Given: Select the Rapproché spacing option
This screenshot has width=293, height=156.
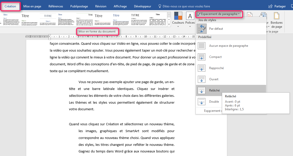Looking at the screenshot, I should [x=201, y=68].
